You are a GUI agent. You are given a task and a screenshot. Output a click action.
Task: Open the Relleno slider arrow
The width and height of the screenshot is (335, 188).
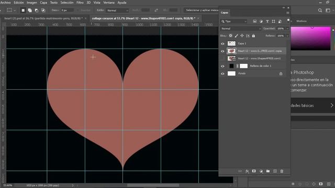[287, 36]
